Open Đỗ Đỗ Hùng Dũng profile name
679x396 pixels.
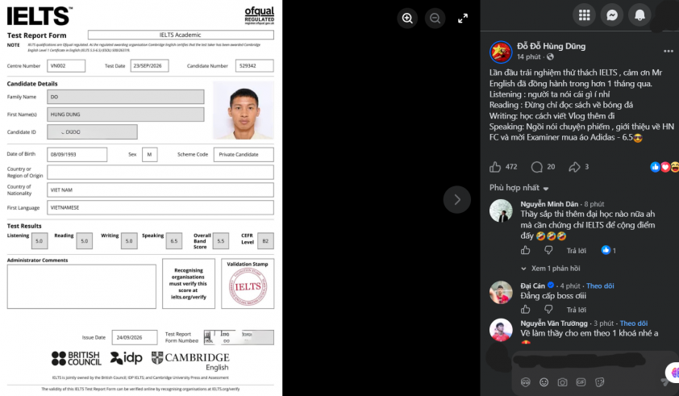[552, 46]
